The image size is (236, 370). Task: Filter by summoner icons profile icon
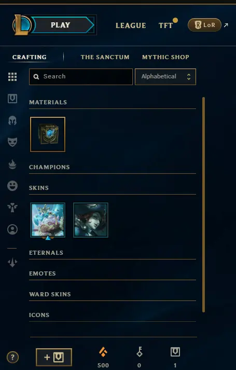[x=12, y=229]
